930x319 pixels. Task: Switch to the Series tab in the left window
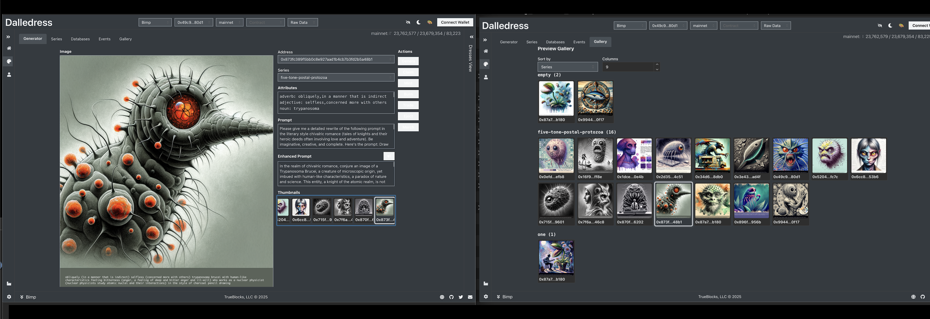coord(56,39)
